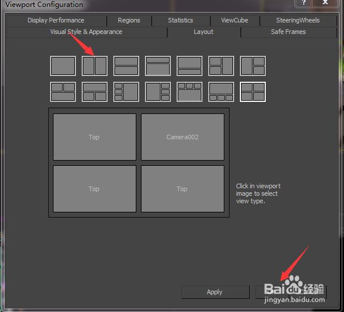Click the bottom-right Top viewport preview
The image size is (344, 312).
[182, 189]
